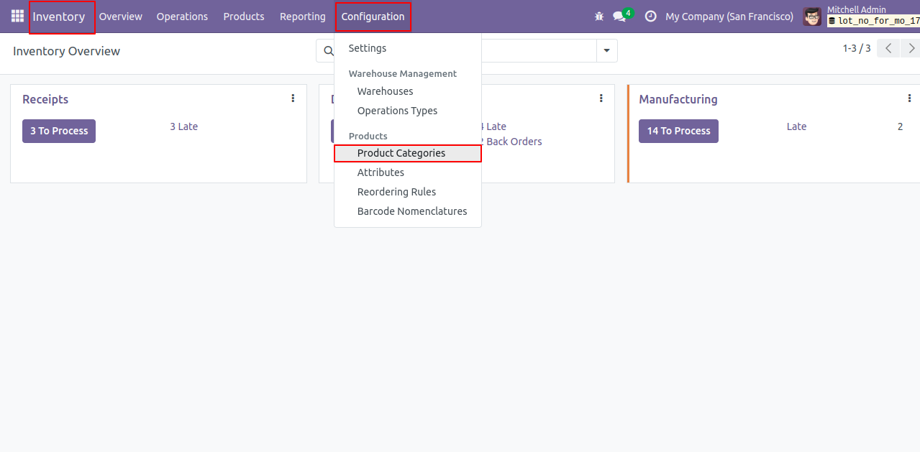Click the Manufacturing late count 2

click(900, 126)
